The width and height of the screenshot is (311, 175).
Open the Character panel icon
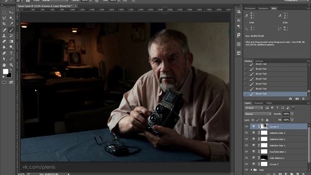(x=239, y=20)
